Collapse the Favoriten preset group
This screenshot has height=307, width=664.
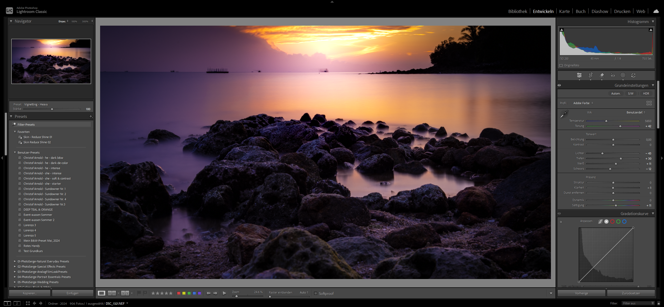coord(15,132)
